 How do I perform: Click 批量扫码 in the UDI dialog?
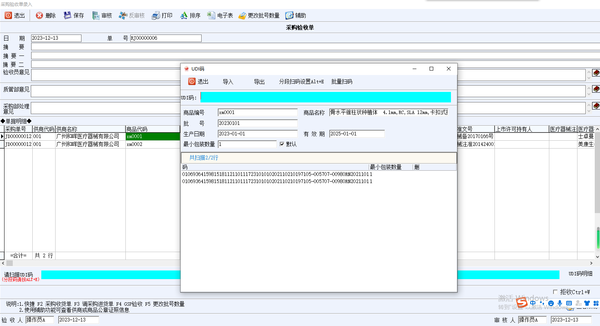coord(342,81)
